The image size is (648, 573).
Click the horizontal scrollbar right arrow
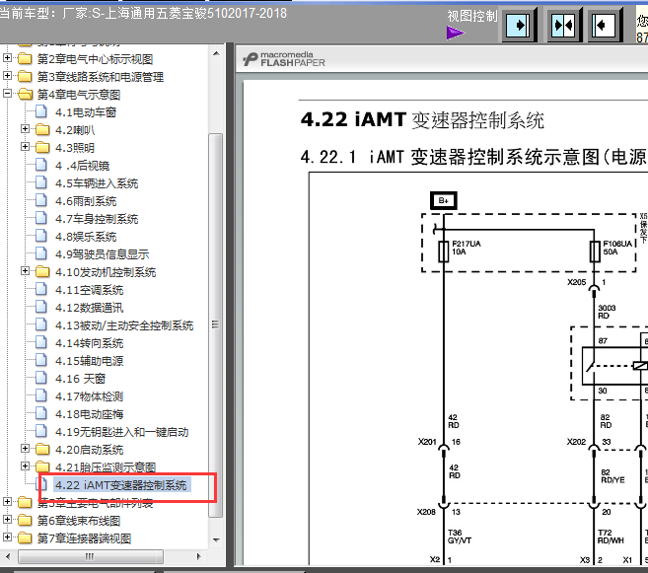[199, 556]
